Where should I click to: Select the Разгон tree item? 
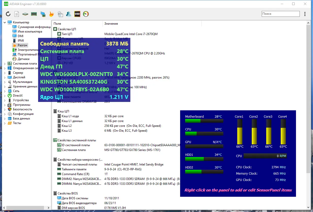point(22,45)
